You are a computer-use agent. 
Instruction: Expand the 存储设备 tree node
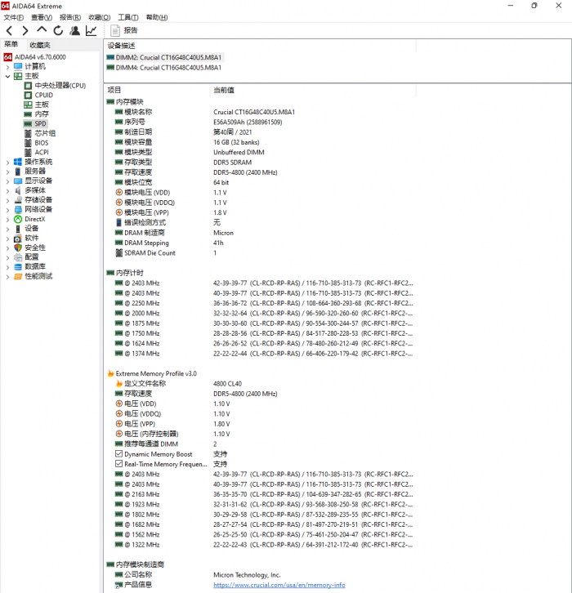coord(7,200)
